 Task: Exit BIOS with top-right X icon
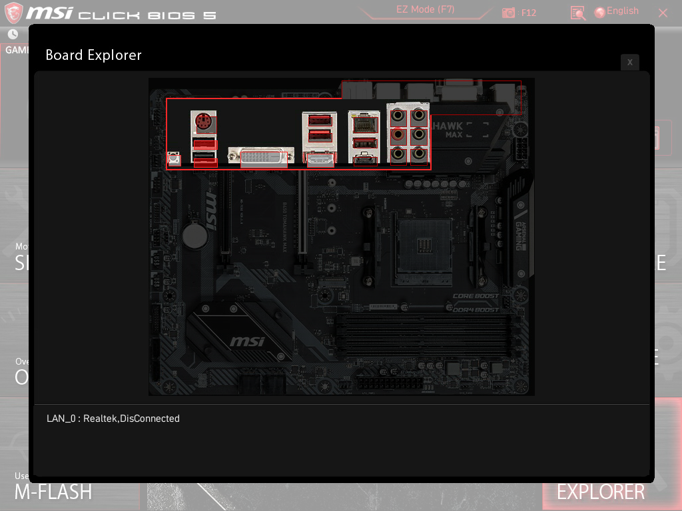pos(663,13)
